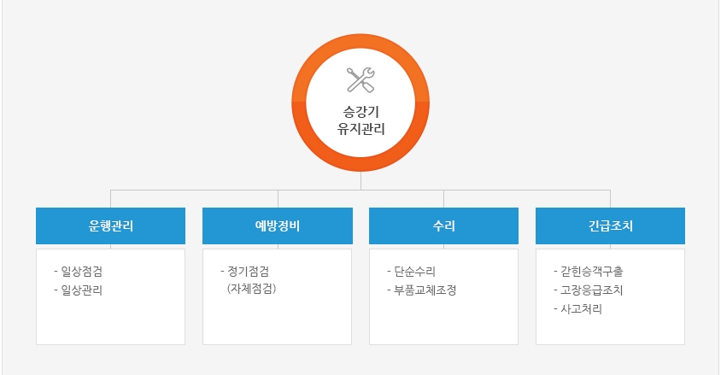Viewport: 721px width, 375px height.
Task: Click the wrench and screwdriver icon
Action: pos(360,80)
